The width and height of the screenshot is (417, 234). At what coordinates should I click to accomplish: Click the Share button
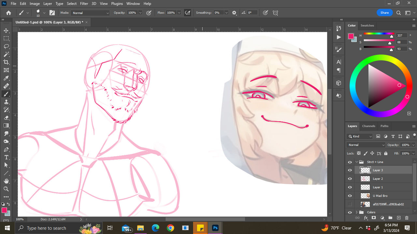384,13
